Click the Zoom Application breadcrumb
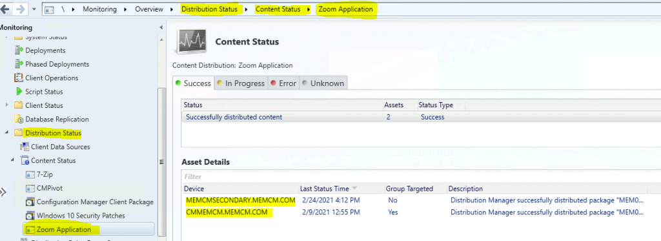The height and width of the screenshot is (241, 661). (x=346, y=9)
